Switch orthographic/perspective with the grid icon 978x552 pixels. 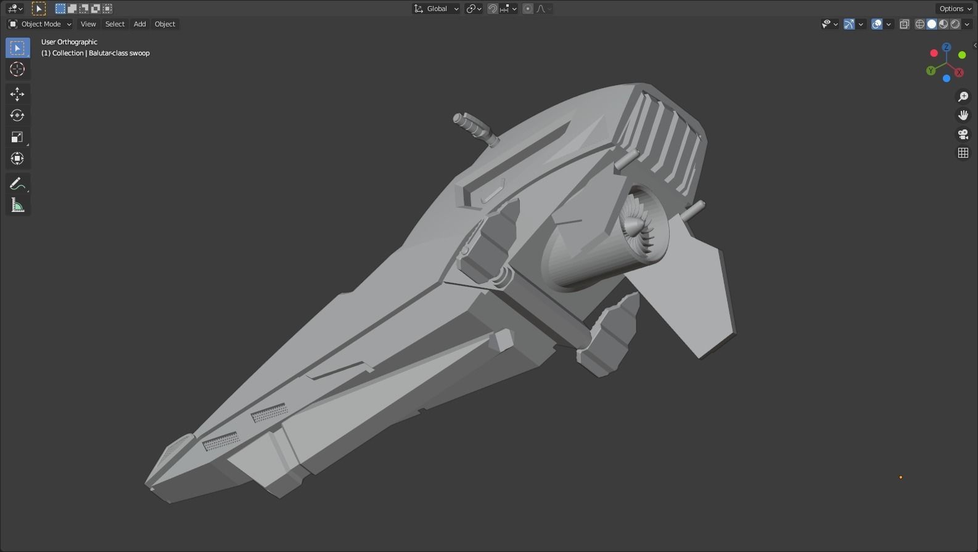(x=963, y=153)
